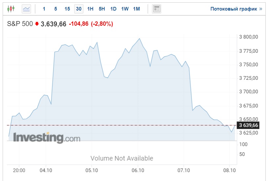Select the area chart type icon
The width and height of the screenshot is (270, 181).
26,9
